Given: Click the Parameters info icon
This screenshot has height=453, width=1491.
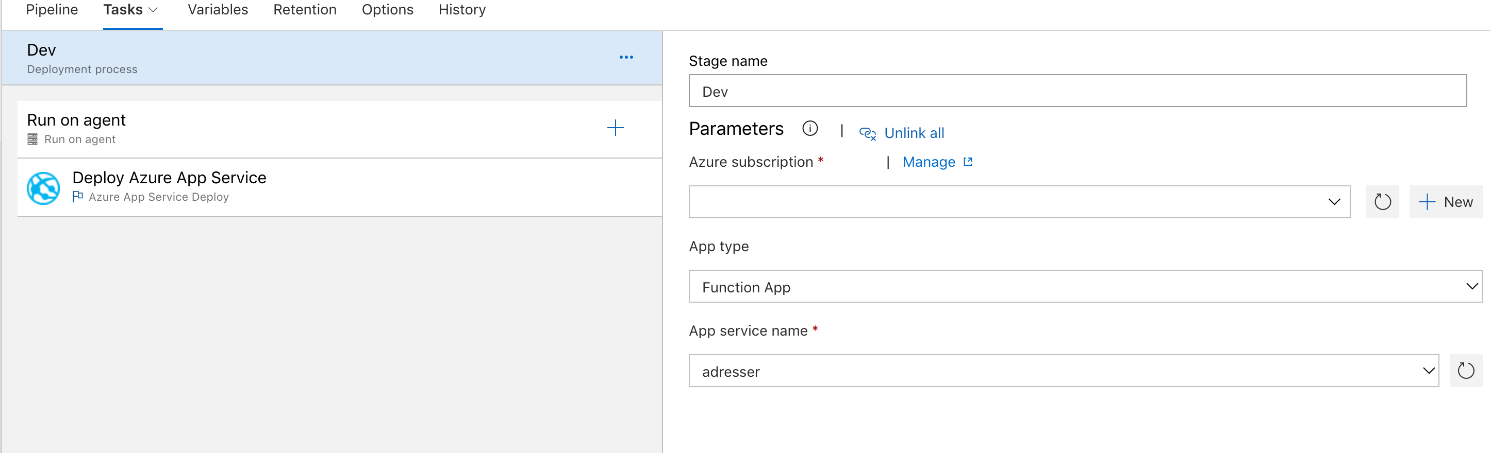Looking at the screenshot, I should pos(810,128).
